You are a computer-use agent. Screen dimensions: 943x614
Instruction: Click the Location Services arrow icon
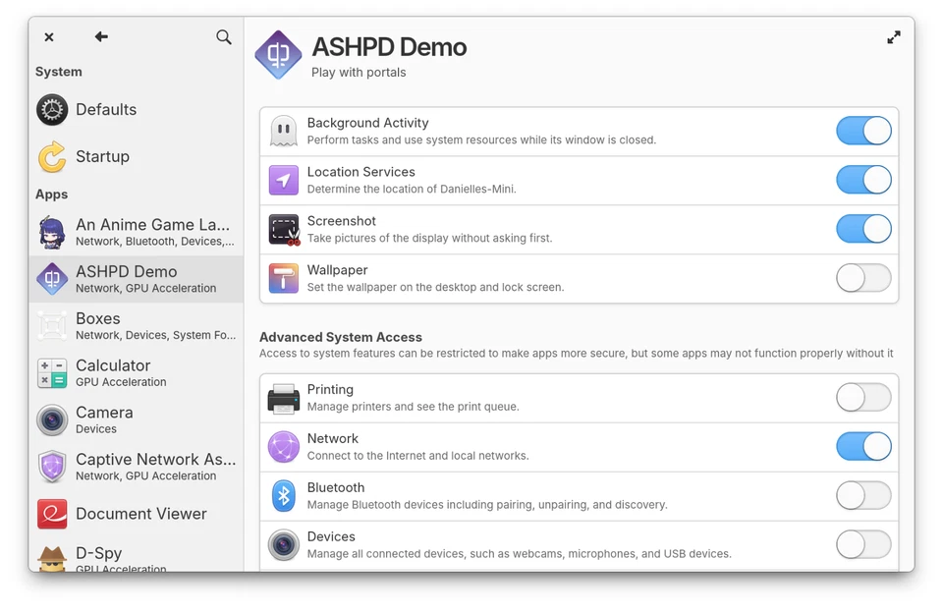pos(284,181)
